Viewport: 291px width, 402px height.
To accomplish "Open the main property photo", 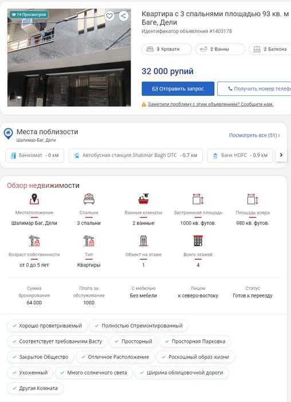I will tap(69, 57).
